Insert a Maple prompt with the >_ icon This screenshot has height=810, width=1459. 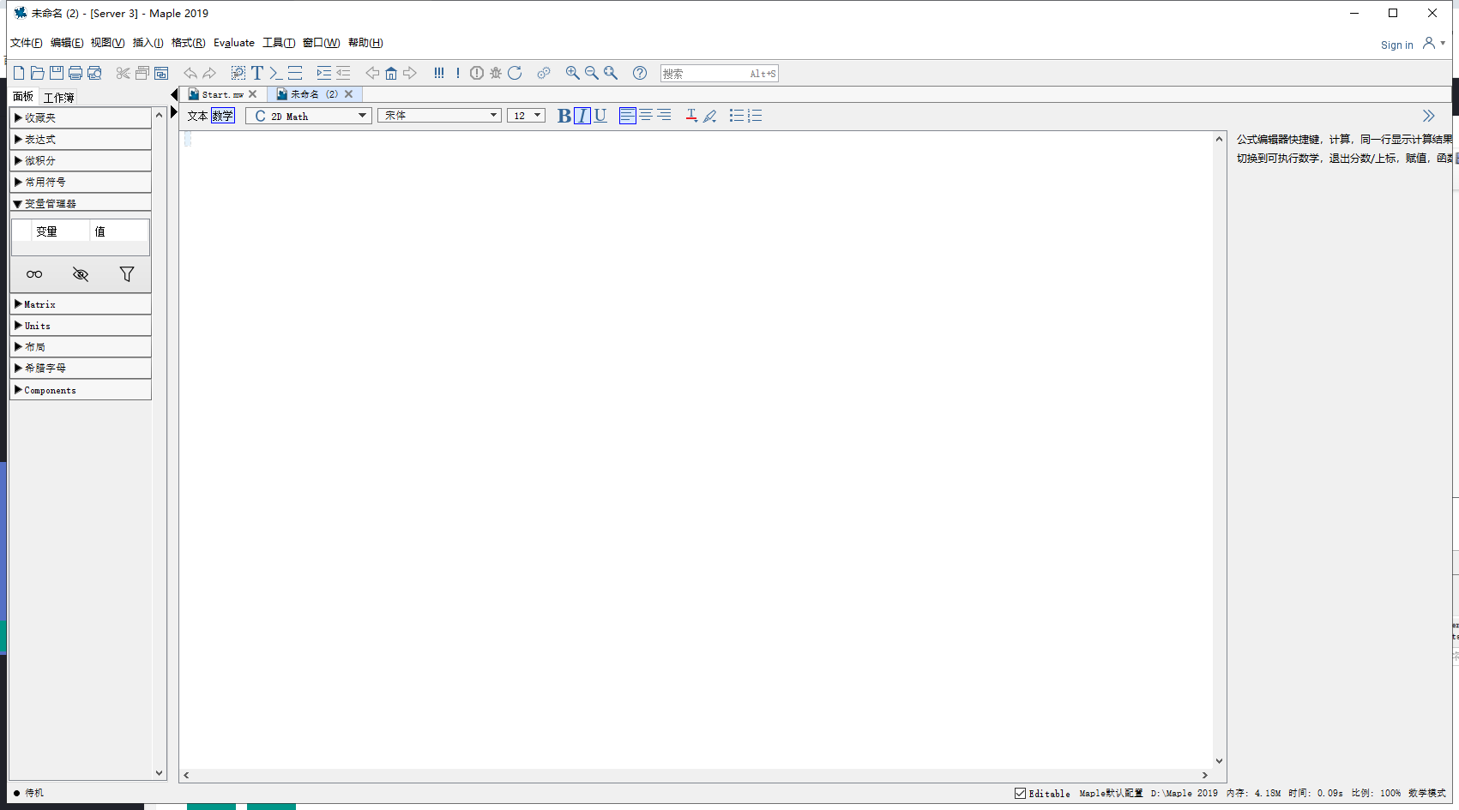[x=275, y=73]
